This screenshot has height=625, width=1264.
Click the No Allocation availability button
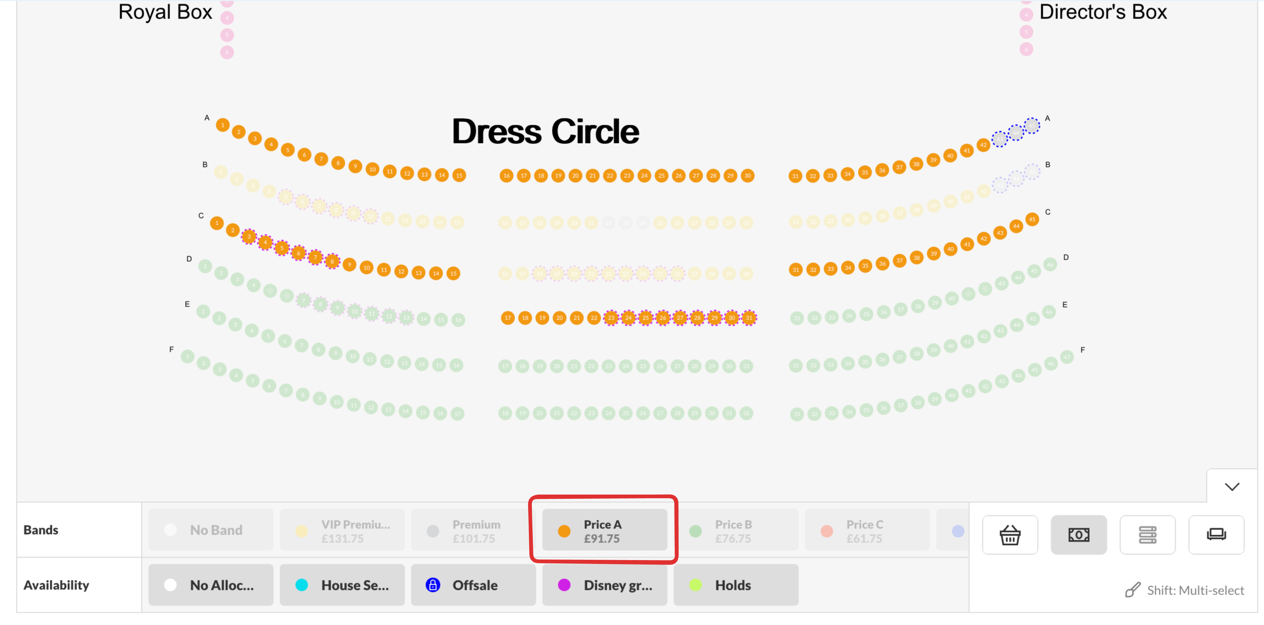click(211, 585)
